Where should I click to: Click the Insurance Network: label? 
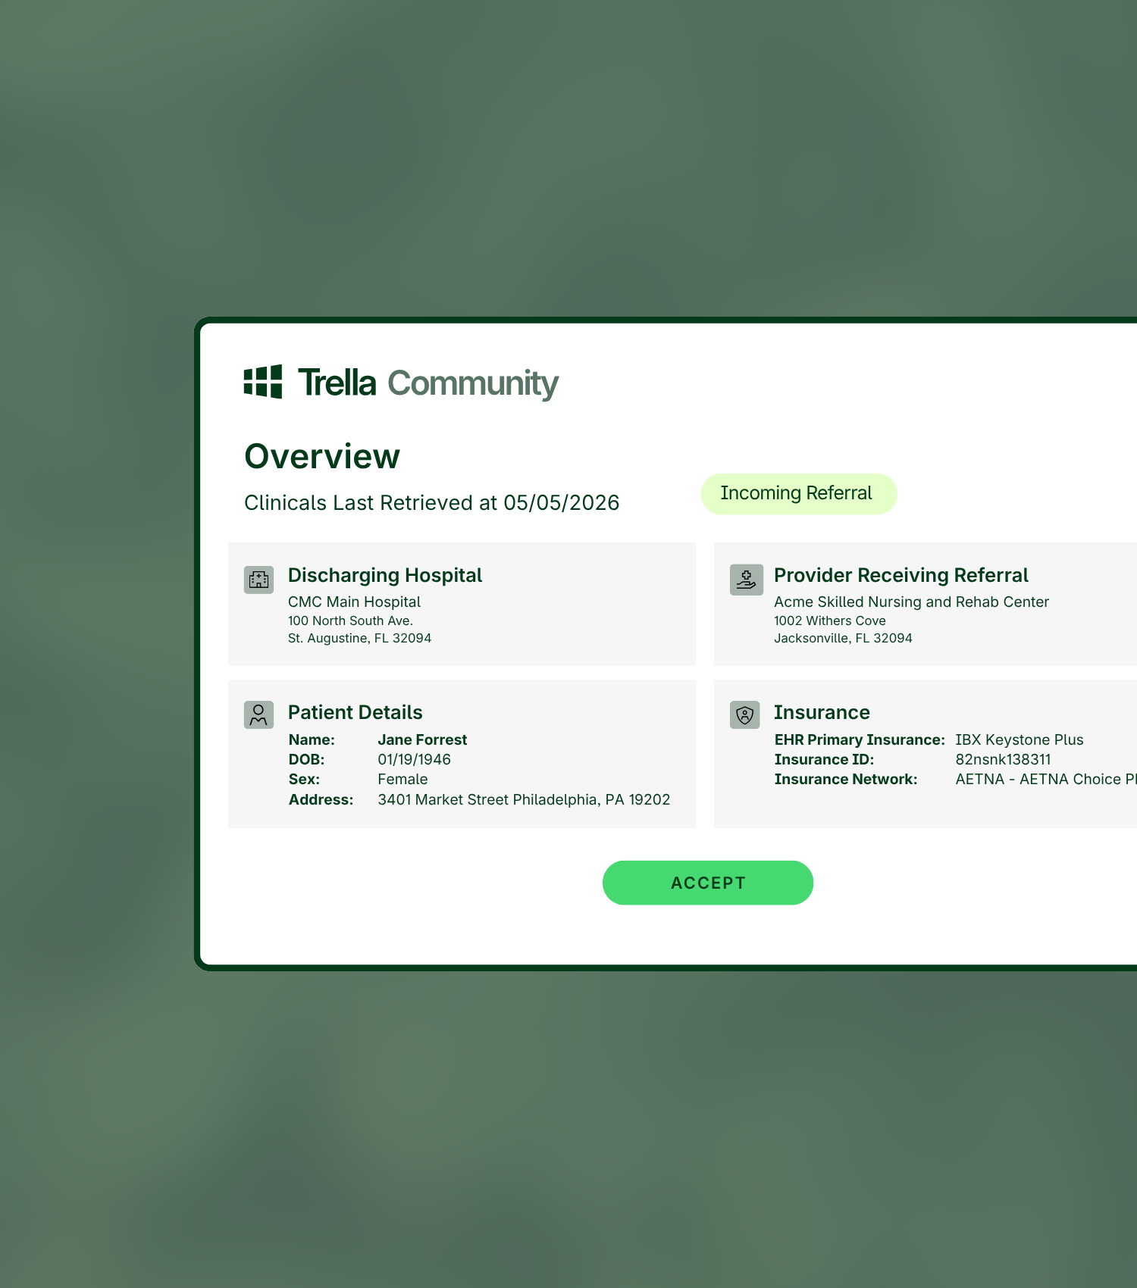tap(846, 779)
